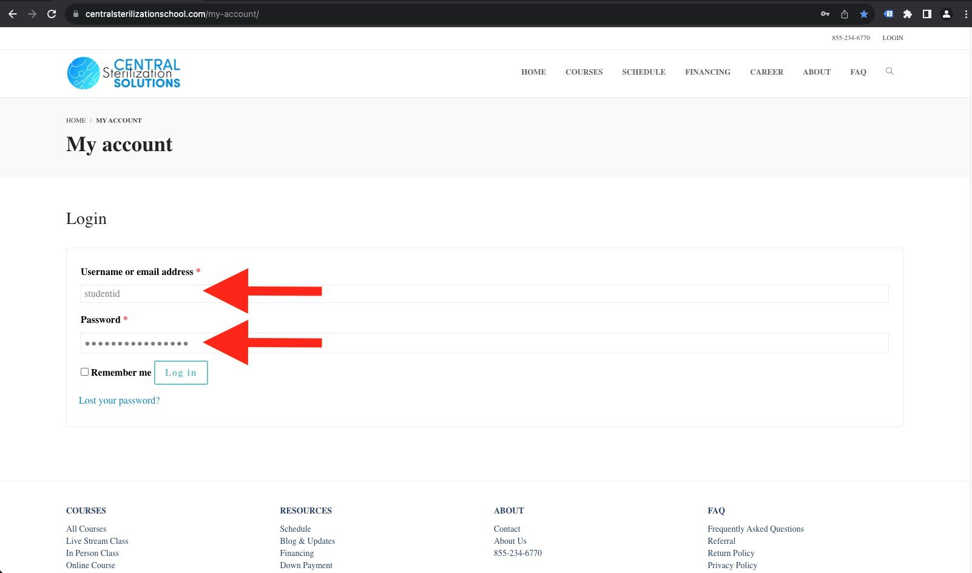Click the RESOURCES footer heading
This screenshot has width=972, height=573.
click(306, 510)
